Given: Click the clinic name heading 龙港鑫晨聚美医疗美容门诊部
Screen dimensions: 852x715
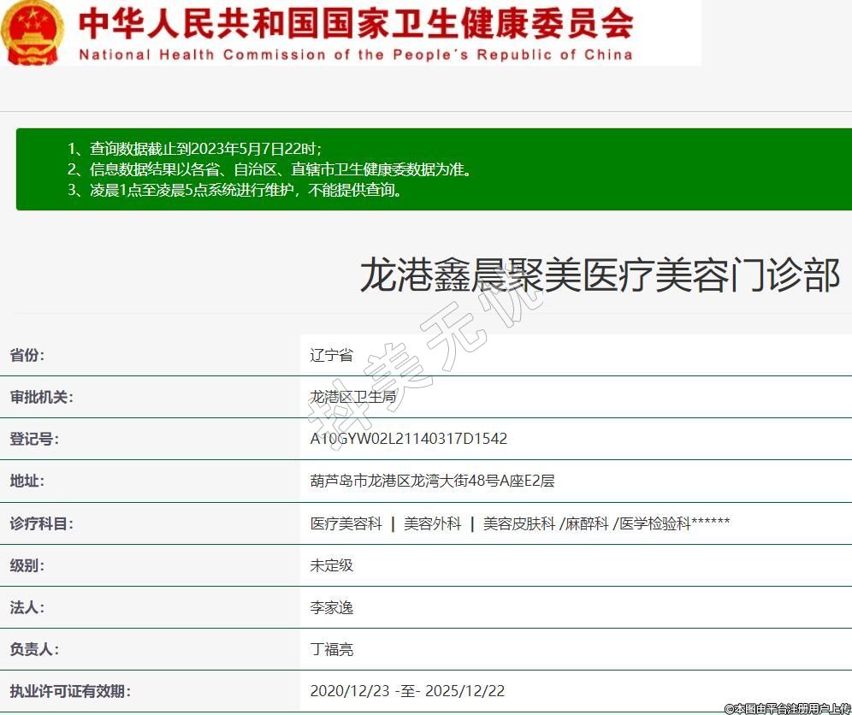Looking at the screenshot, I should pos(599,275).
